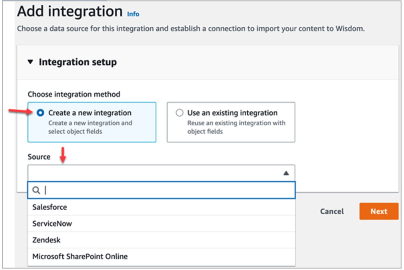Select the Use an existing integration radio button
This screenshot has height=270, width=404.
click(179, 113)
